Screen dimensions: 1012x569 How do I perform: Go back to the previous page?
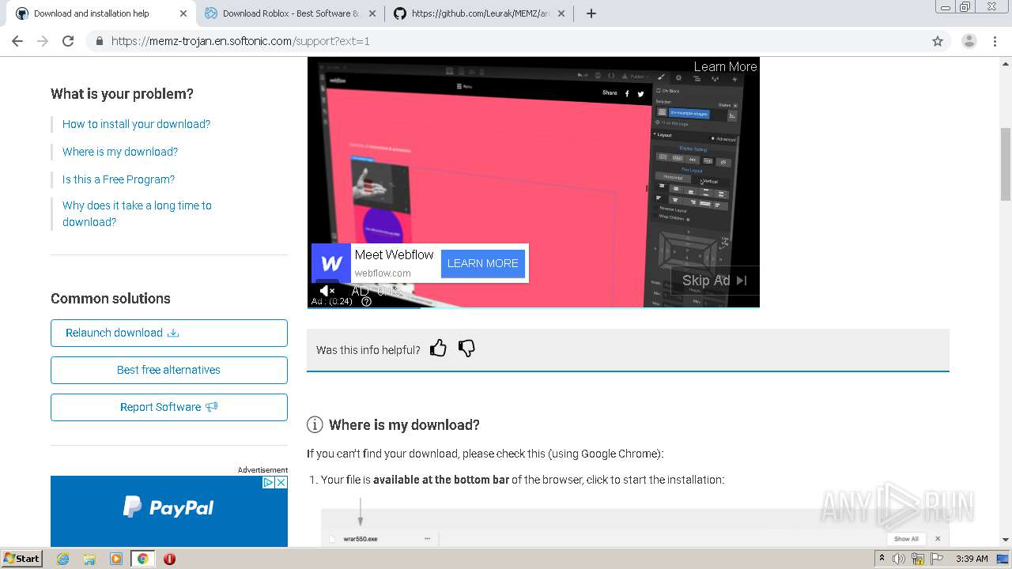[17, 41]
